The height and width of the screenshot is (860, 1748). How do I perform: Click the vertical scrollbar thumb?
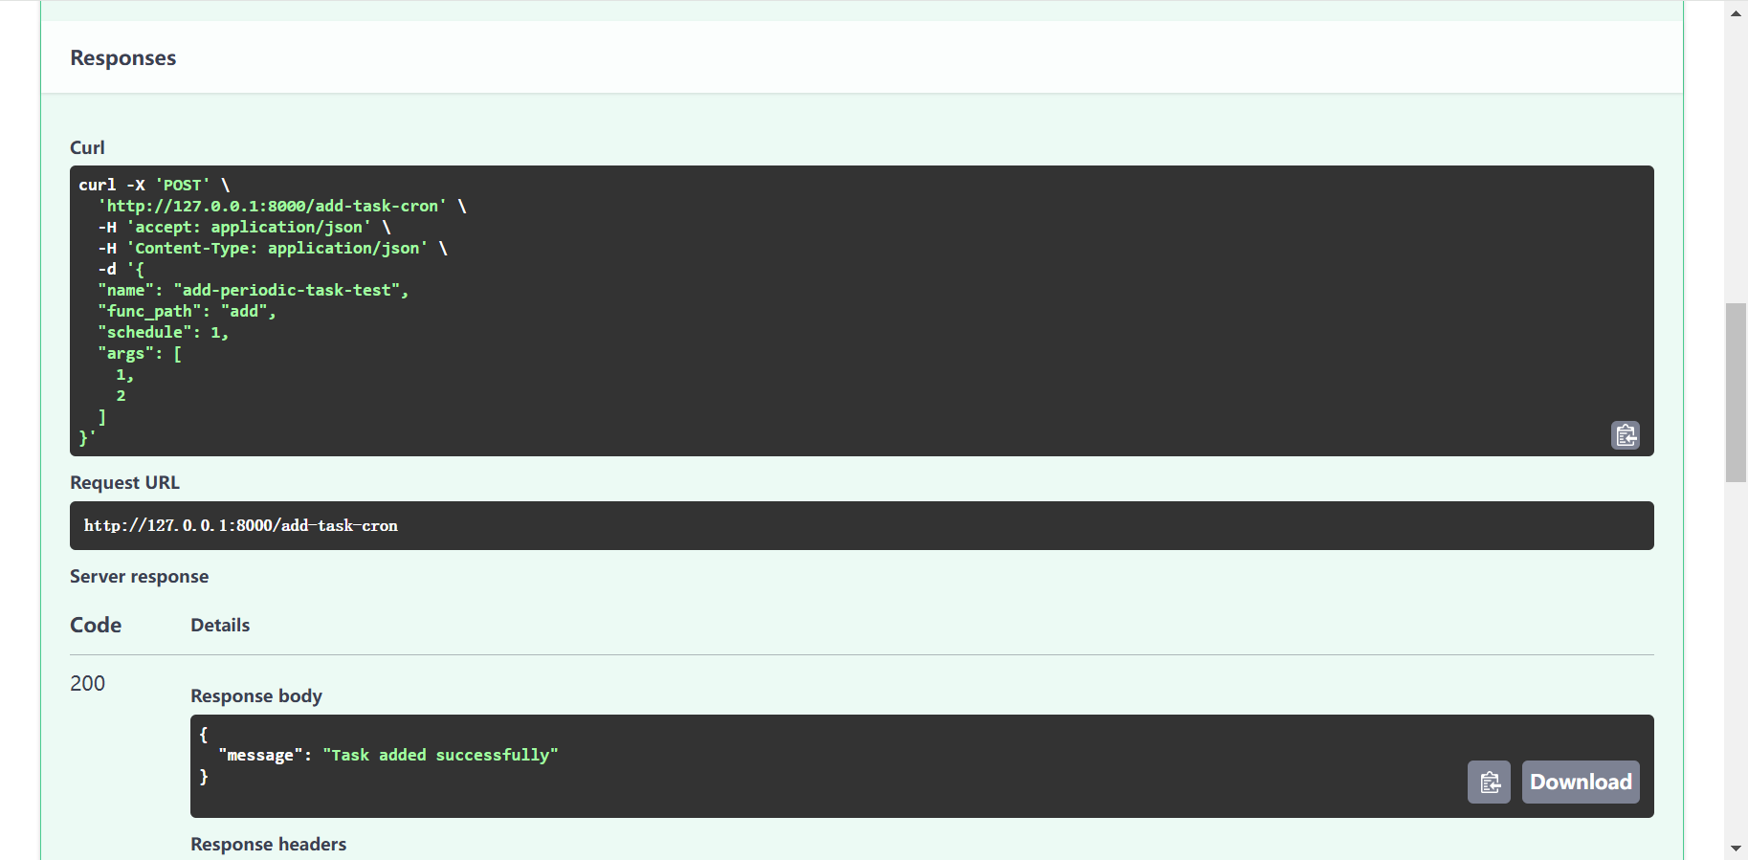click(1736, 392)
